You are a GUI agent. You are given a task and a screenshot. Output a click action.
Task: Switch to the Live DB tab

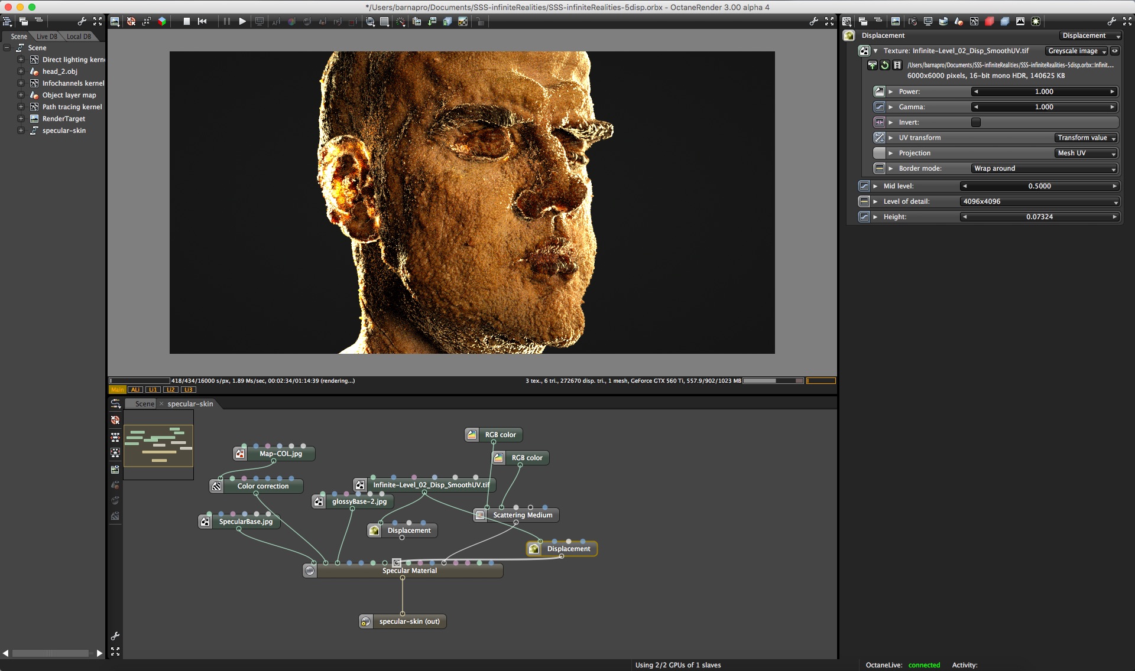(47, 37)
